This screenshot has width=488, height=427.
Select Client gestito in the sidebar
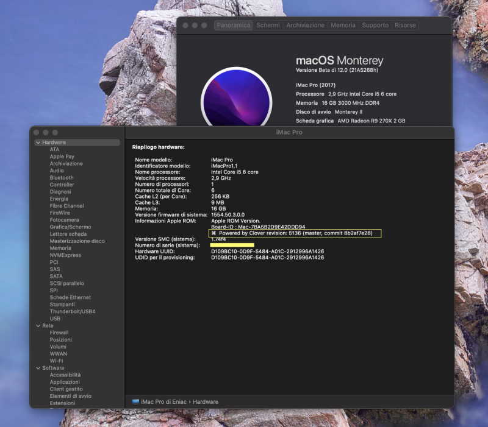66,389
